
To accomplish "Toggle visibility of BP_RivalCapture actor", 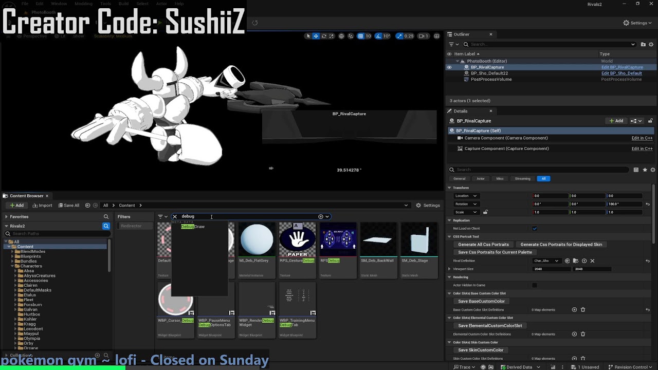I will [x=449, y=67].
